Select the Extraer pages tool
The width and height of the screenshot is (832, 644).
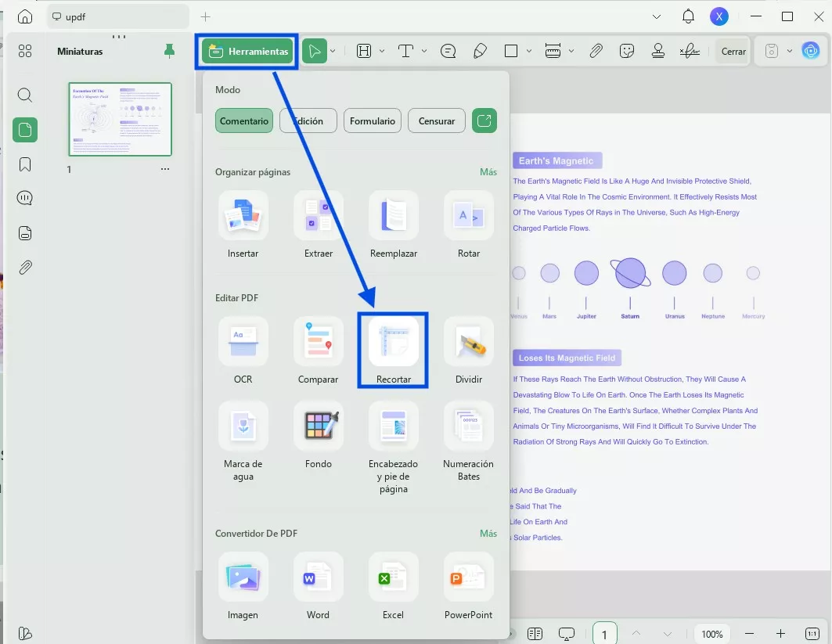point(319,215)
